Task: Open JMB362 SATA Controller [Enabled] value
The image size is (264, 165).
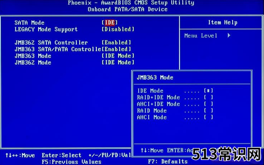Action: click(116, 42)
